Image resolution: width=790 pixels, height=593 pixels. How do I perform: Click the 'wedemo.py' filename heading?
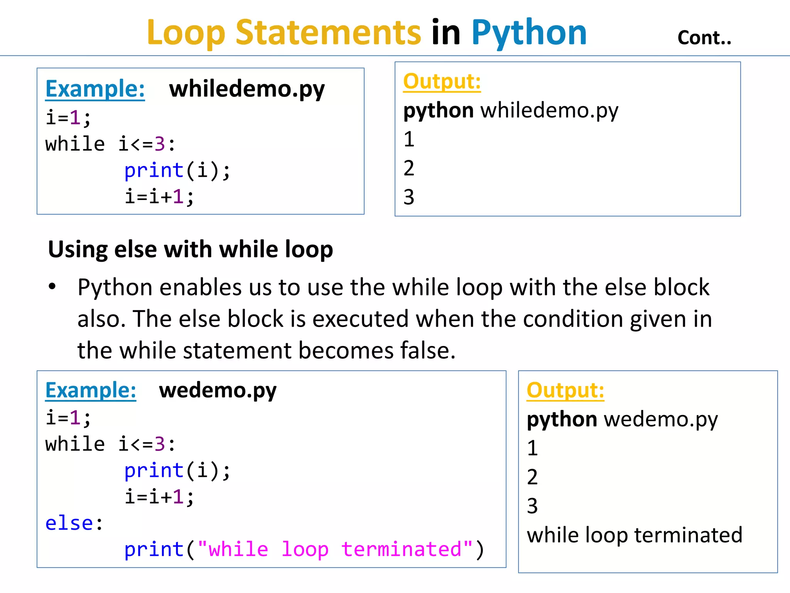[x=218, y=390]
